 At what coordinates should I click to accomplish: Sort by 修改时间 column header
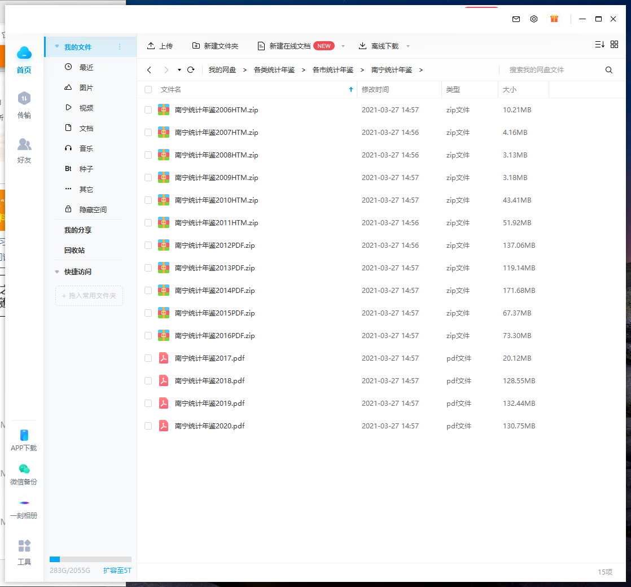click(375, 89)
